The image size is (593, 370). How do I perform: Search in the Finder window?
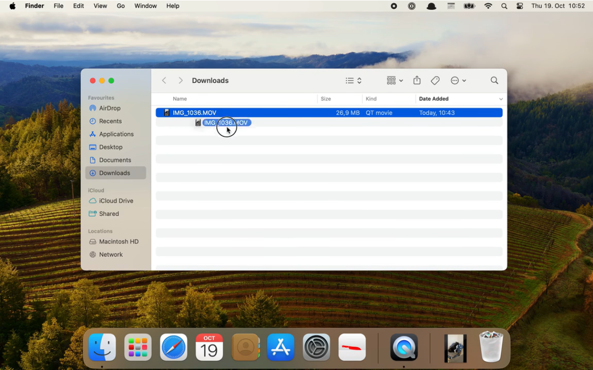pos(494,80)
